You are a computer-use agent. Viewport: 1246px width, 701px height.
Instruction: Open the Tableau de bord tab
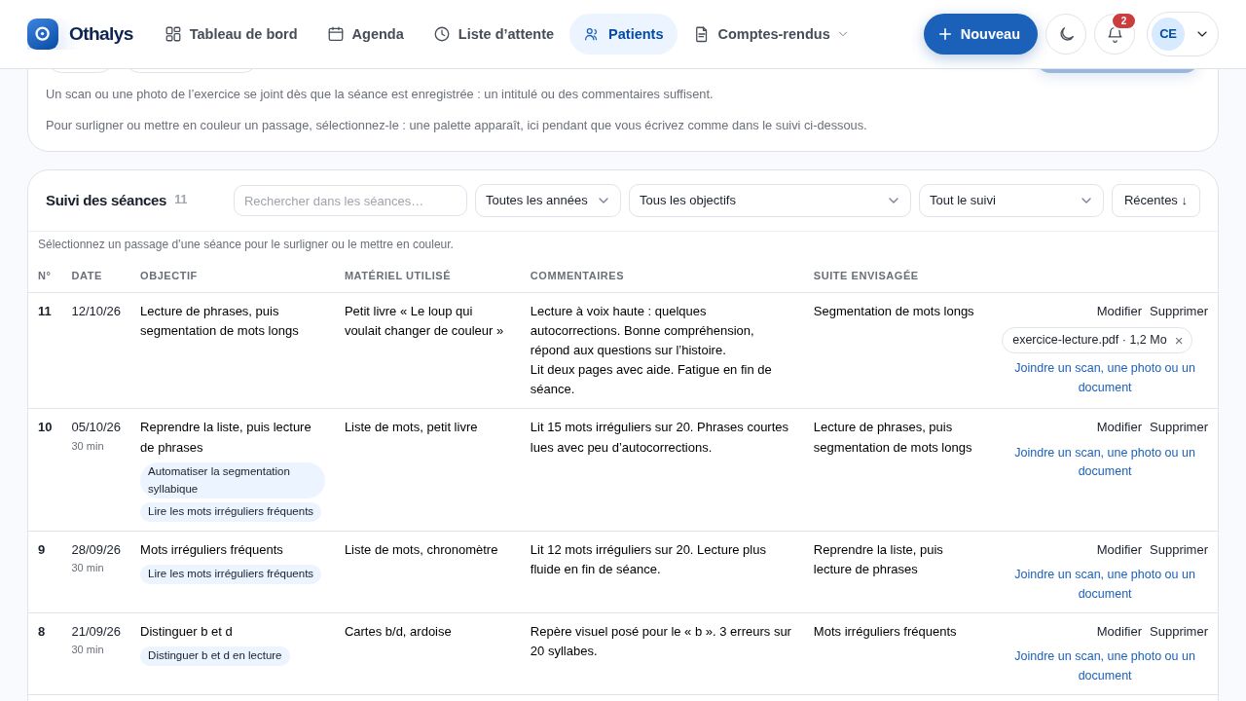point(231,34)
